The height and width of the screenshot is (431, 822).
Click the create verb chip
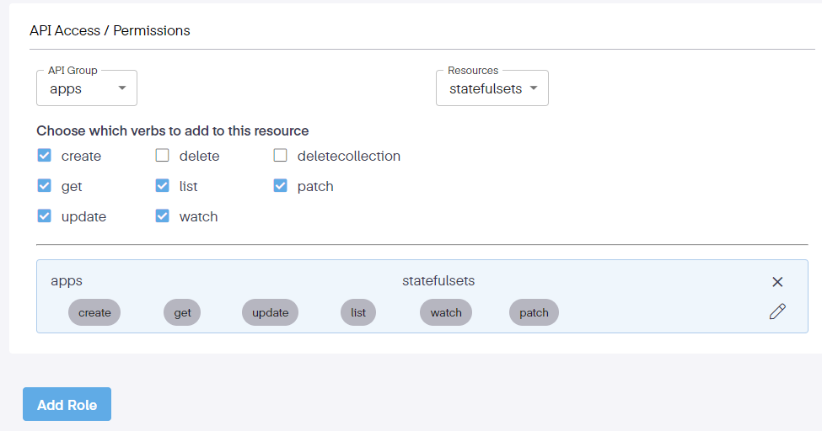pyautogui.click(x=94, y=312)
